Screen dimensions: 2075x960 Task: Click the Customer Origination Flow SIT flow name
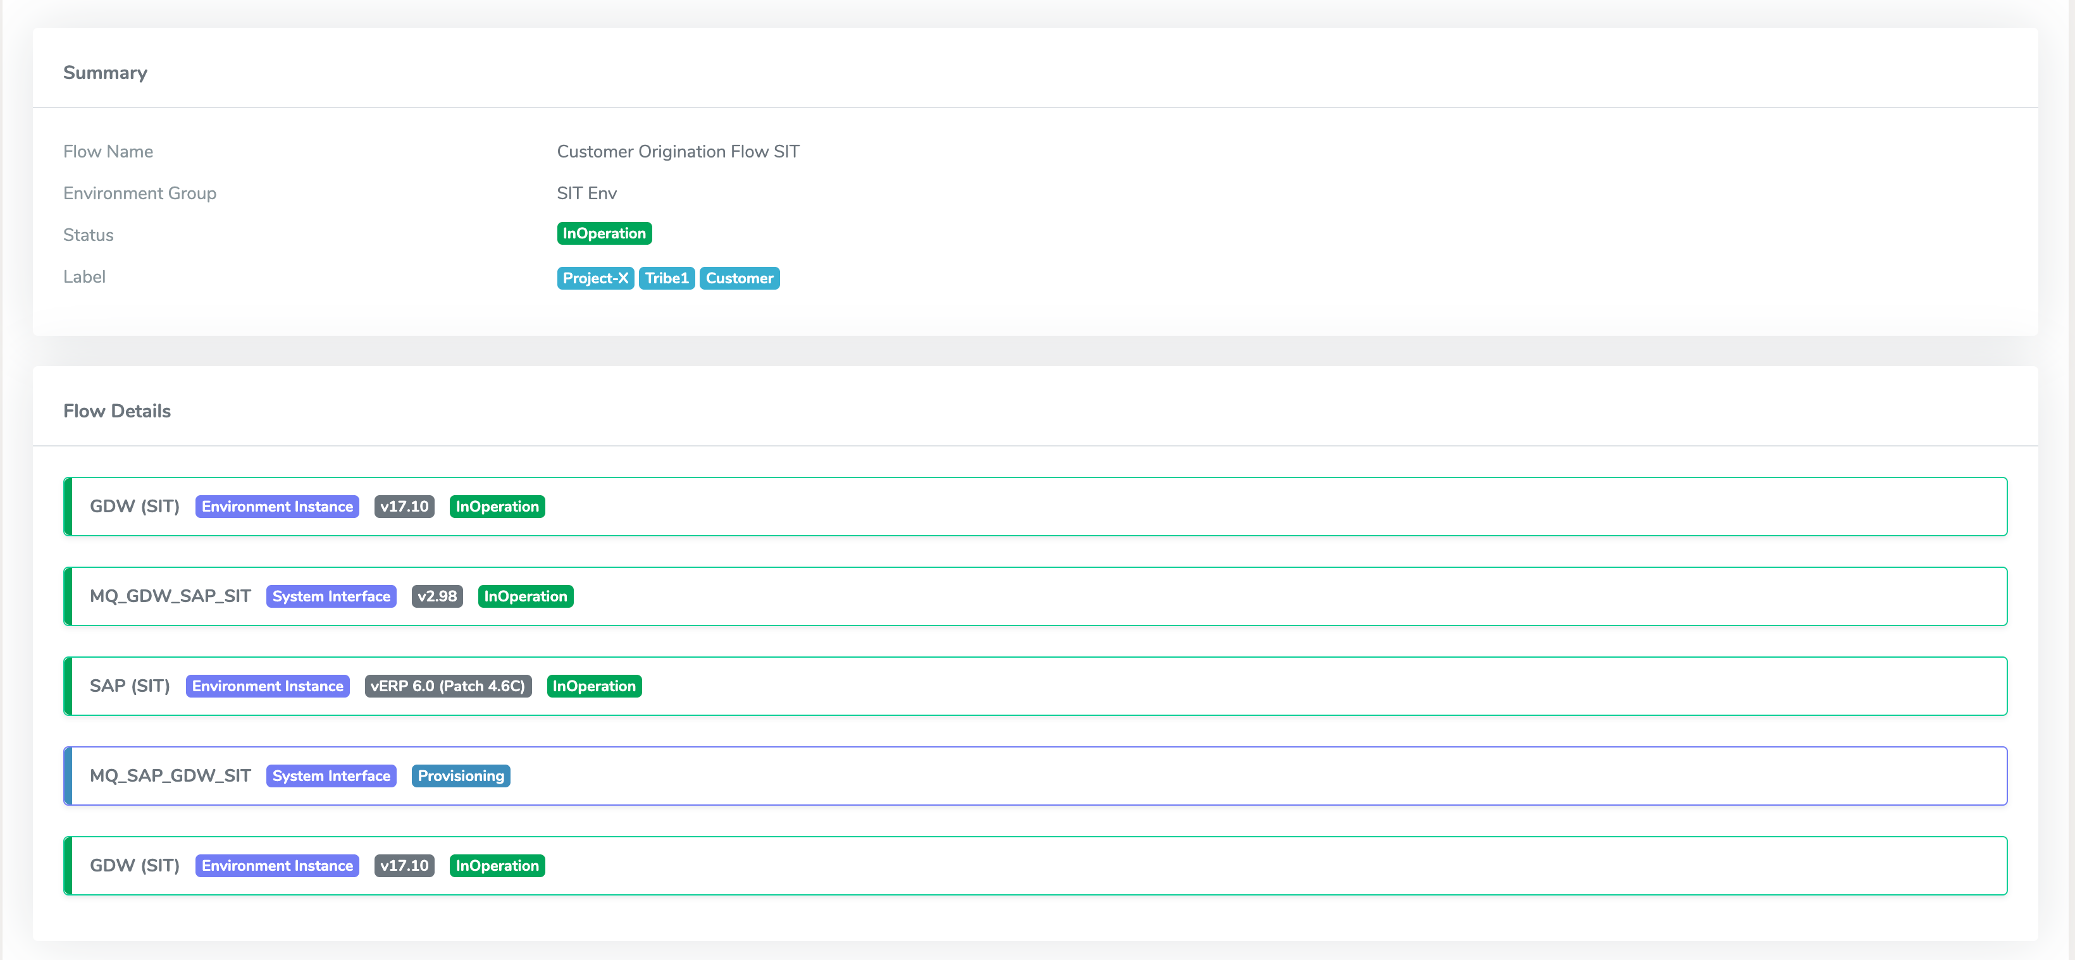[x=678, y=151]
